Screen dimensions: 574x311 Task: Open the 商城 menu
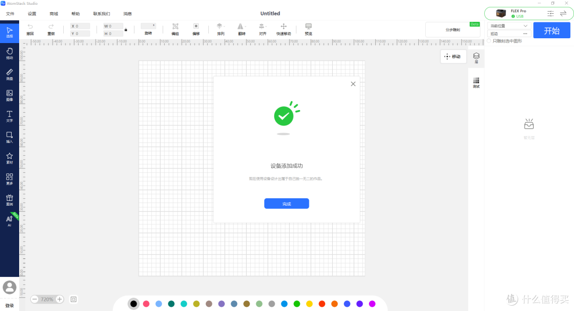[54, 13]
